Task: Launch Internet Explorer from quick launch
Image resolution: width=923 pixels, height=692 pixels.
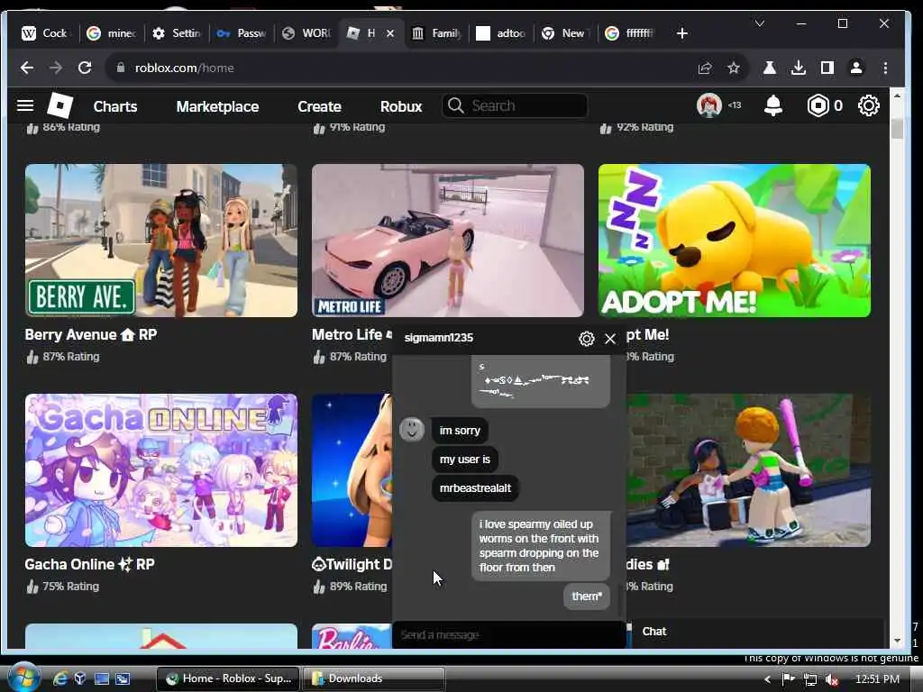Action: 59,678
